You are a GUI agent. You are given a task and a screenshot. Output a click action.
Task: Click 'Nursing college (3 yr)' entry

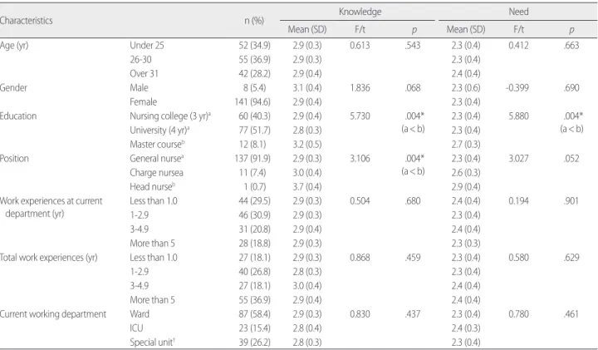click(170, 116)
